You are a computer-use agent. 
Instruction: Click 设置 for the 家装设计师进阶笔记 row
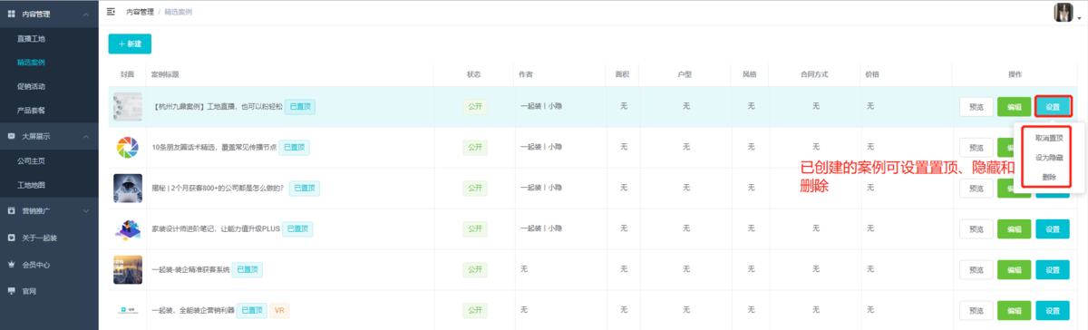click(1053, 228)
